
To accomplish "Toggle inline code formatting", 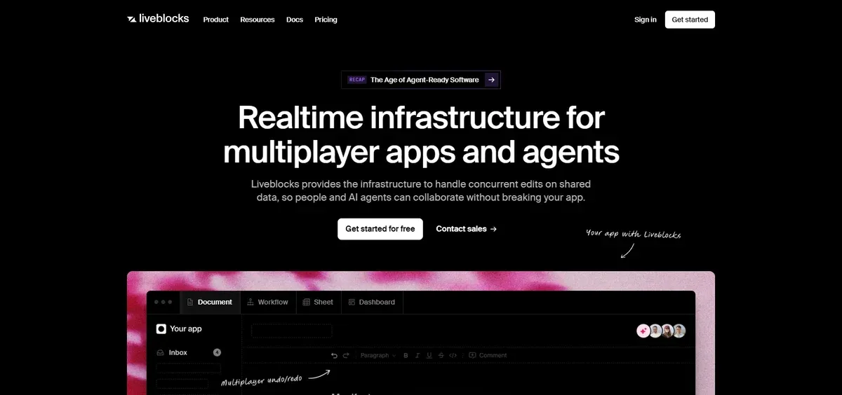I will tap(453, 355).
